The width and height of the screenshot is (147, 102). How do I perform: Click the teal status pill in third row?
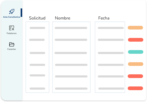click(x=136, y=52)
